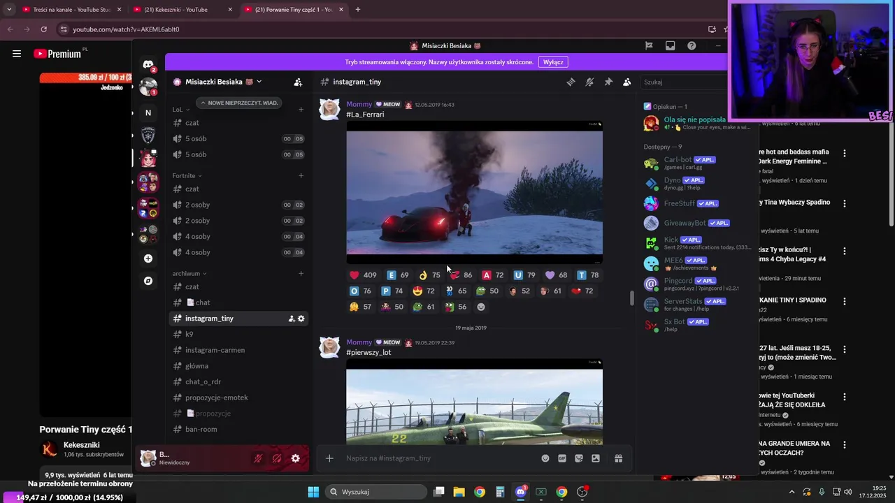Open settings gear of instagram_tiny channel
The width and height of the screenshot is (895, 503).
(301, 319)
